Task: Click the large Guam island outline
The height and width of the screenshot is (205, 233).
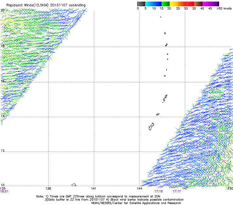Action: pyautogui.click(x=151, y=126)
